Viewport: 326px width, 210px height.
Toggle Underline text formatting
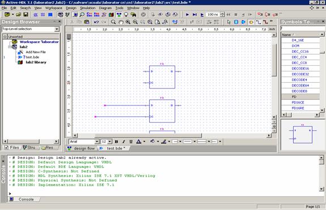131,141
